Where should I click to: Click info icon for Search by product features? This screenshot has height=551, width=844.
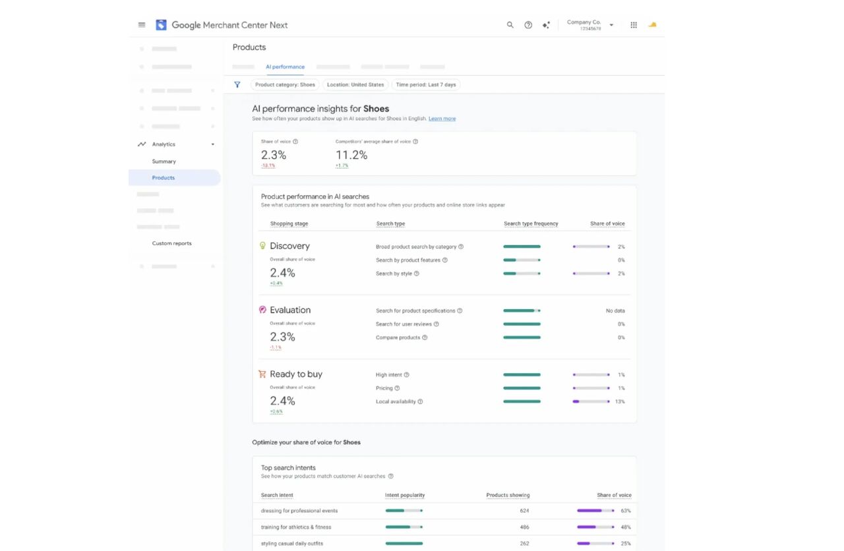[x=445, y=260]
